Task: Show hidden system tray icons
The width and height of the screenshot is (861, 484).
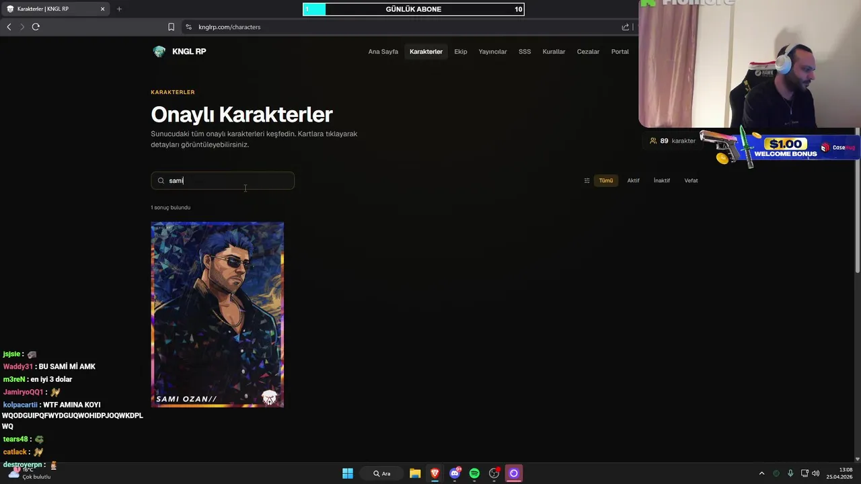Action: 761,473
